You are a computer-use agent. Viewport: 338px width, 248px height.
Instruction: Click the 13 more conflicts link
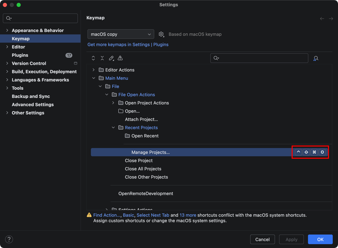point(188,215)
